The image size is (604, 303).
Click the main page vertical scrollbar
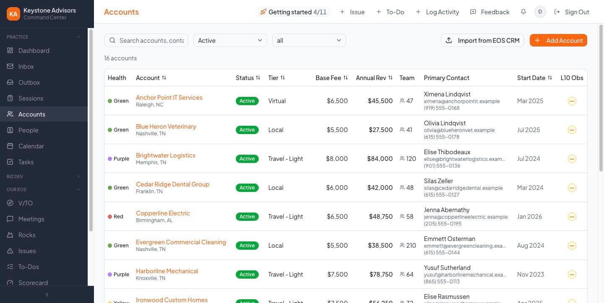pos(601,98)
